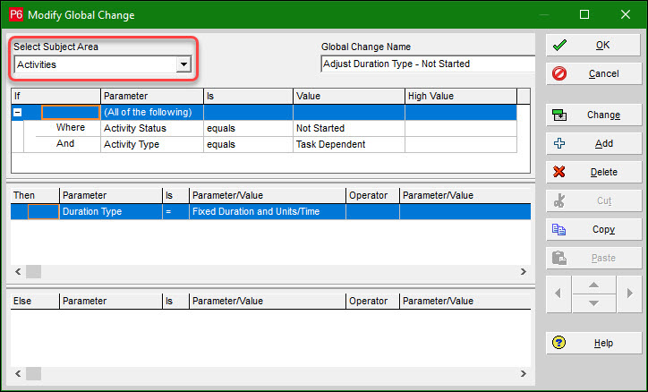
Task: Click the P6 application icon in the title bar
Action: 16,14
